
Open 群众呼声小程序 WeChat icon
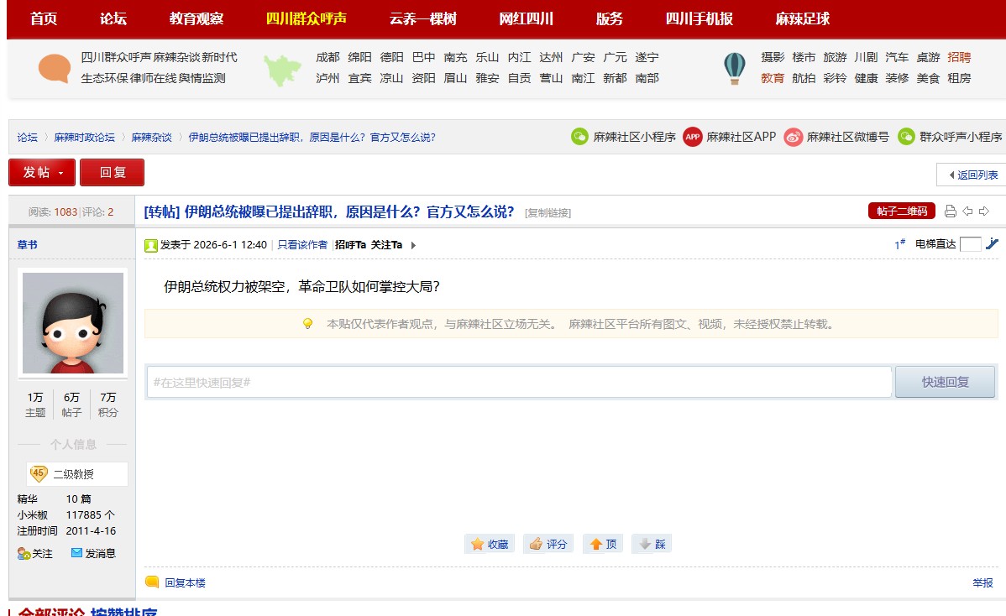906,137
